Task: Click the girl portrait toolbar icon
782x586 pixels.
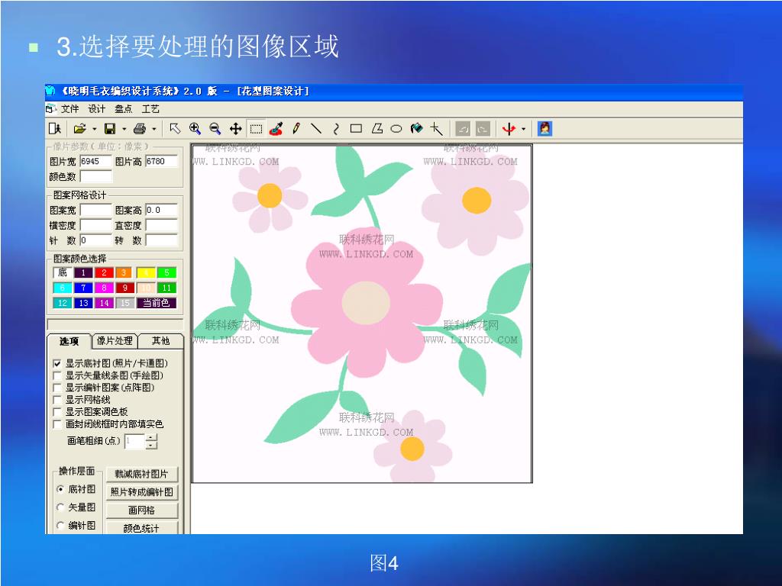Action: click(x=544, y=129)
